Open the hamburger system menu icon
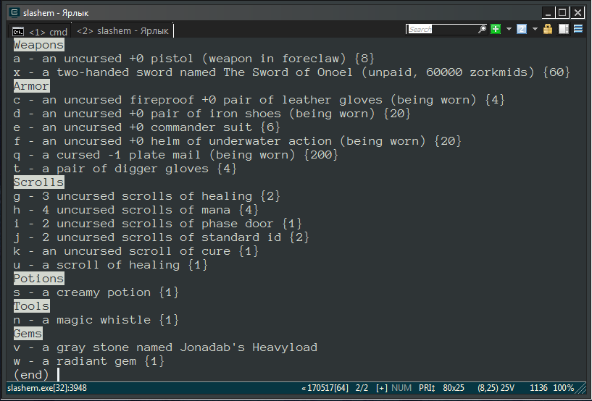Viewport: 592px width, 401px height. [x=578, y=29]
